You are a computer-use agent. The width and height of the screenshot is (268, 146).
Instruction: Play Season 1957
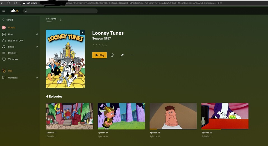tap(99, 55)
